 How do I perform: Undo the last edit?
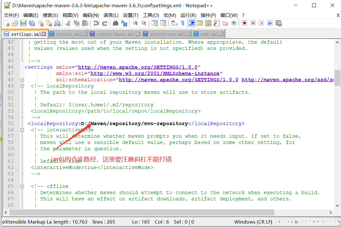(96, 23)
